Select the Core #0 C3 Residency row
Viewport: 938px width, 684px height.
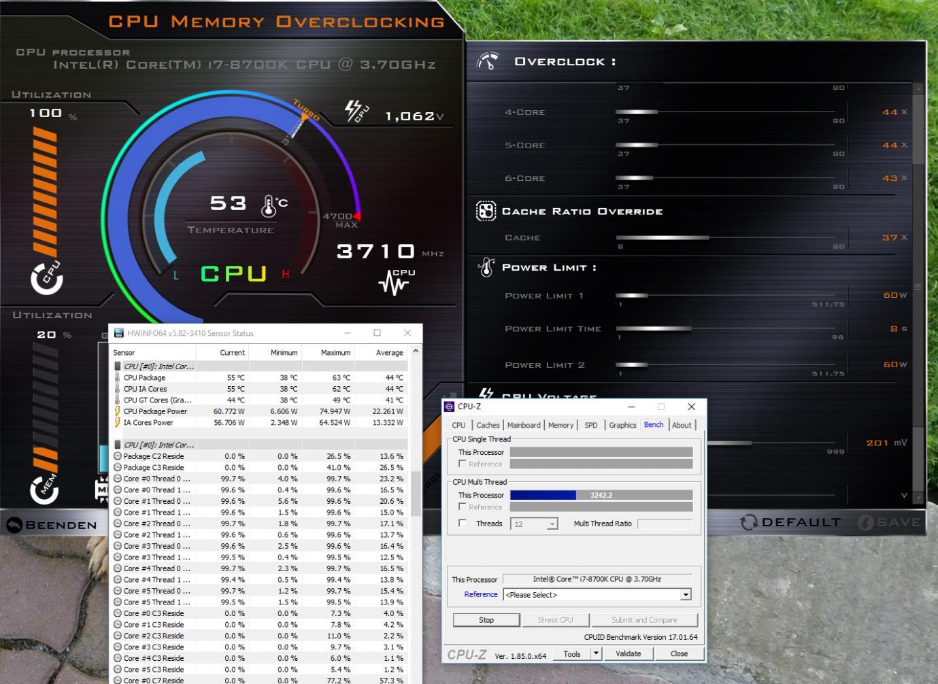point(259,613)
